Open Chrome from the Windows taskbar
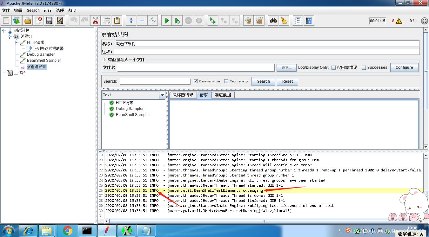The width and height of the screenshot is (429, 237). pyautogui.click(x=67, y=230)
